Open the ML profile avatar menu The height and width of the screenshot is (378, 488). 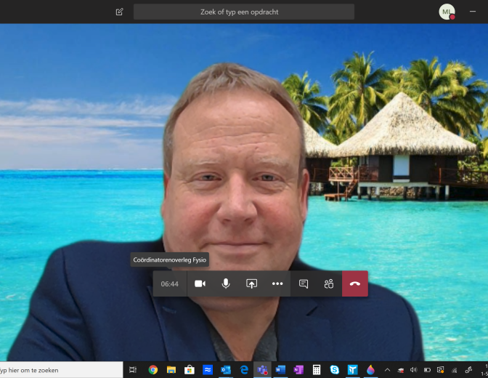[447, 12]
